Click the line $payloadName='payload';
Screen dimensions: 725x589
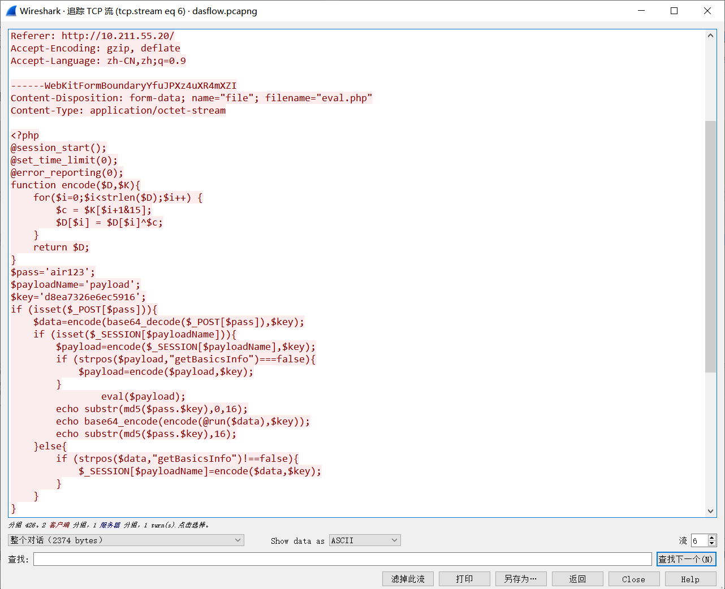pos(76,284)
